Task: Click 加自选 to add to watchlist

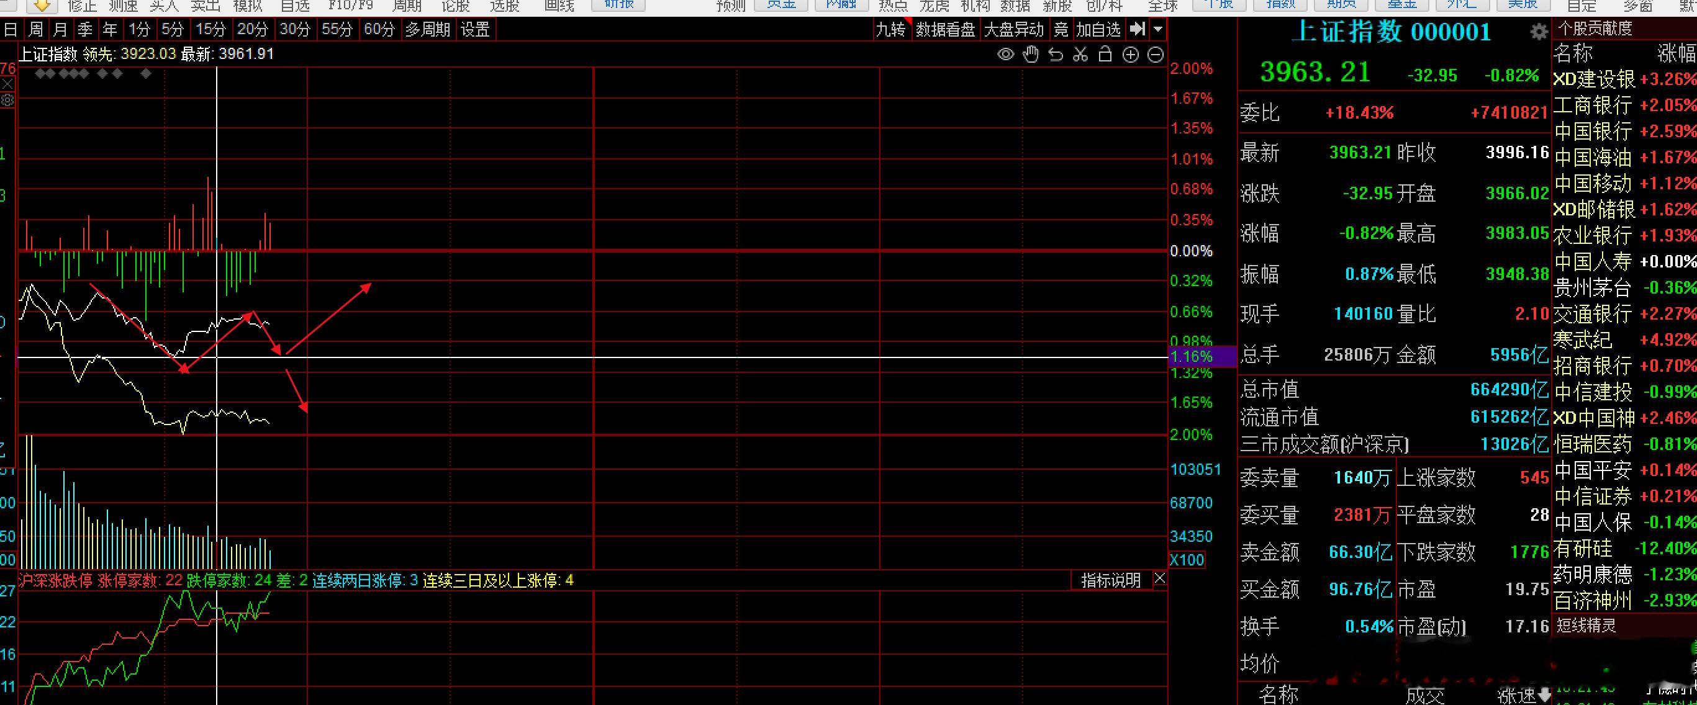Action: click(x=1098, y=30)
